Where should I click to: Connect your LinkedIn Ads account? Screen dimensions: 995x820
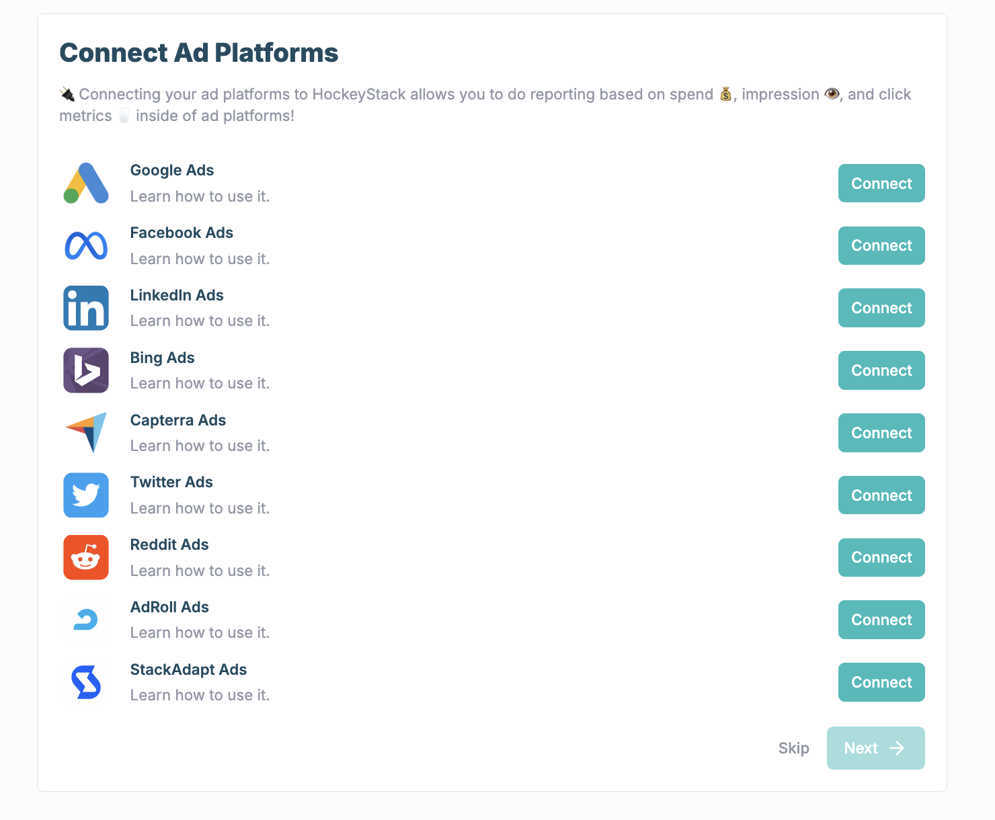pos(881,308)
